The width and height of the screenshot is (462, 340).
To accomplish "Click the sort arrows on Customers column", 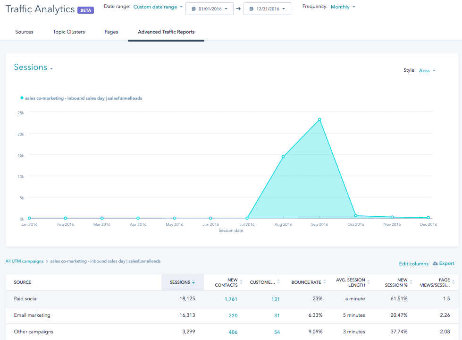I will 278,282.
